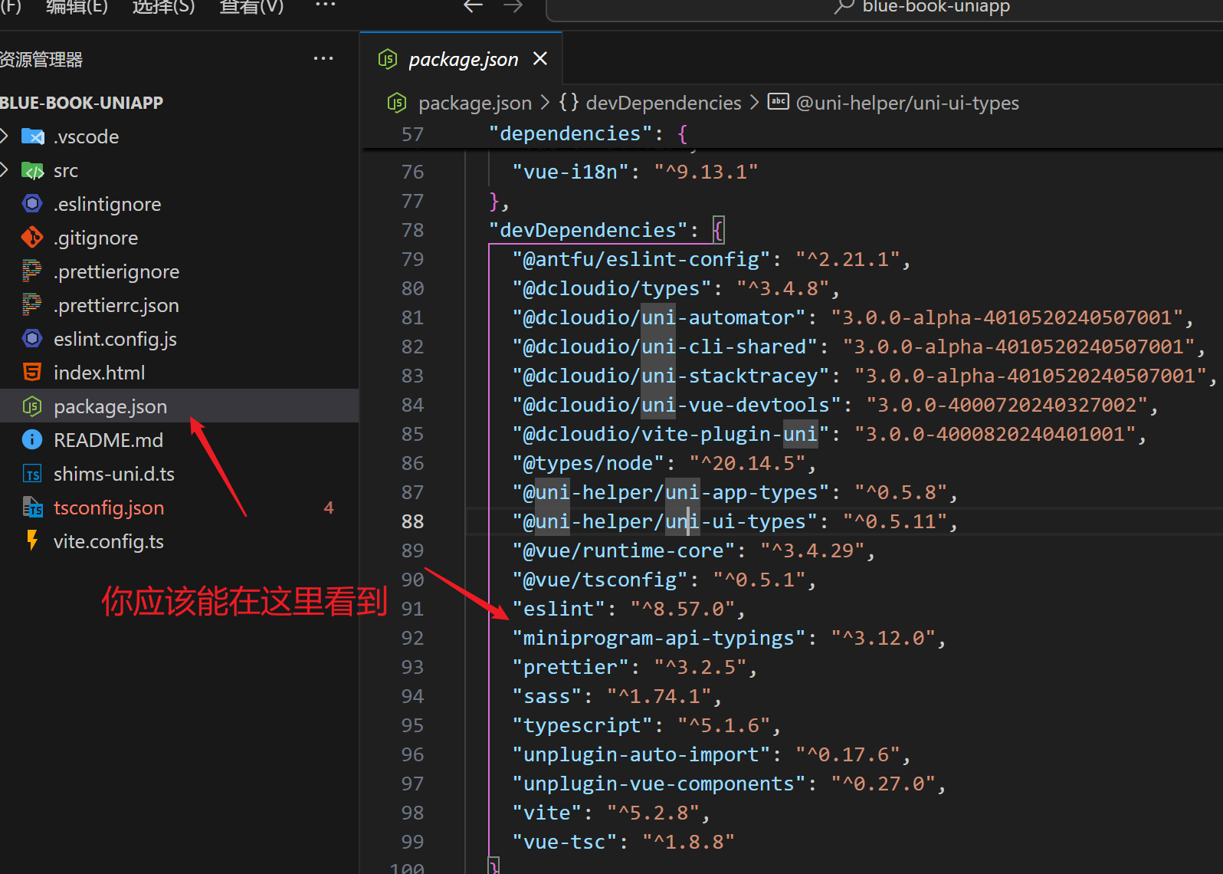Click the index.html HTML5 icon
The width and height of the screenshot is (1223, 874).
pos(32,373)
